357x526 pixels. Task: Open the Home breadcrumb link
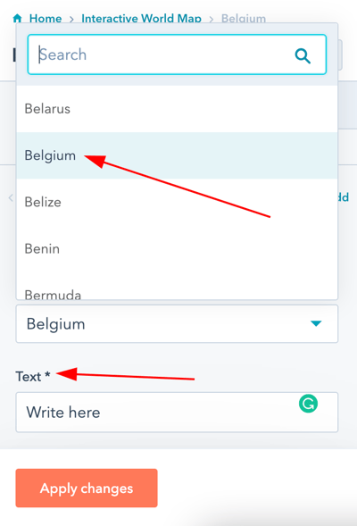point(46,19)
